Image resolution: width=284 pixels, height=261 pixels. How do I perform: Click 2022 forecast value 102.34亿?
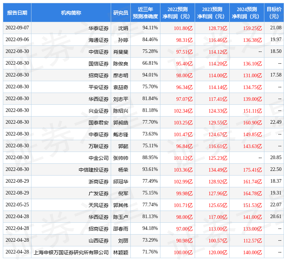183,111
